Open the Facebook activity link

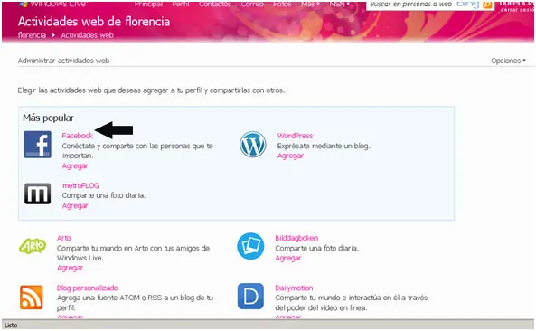(77, 136)
